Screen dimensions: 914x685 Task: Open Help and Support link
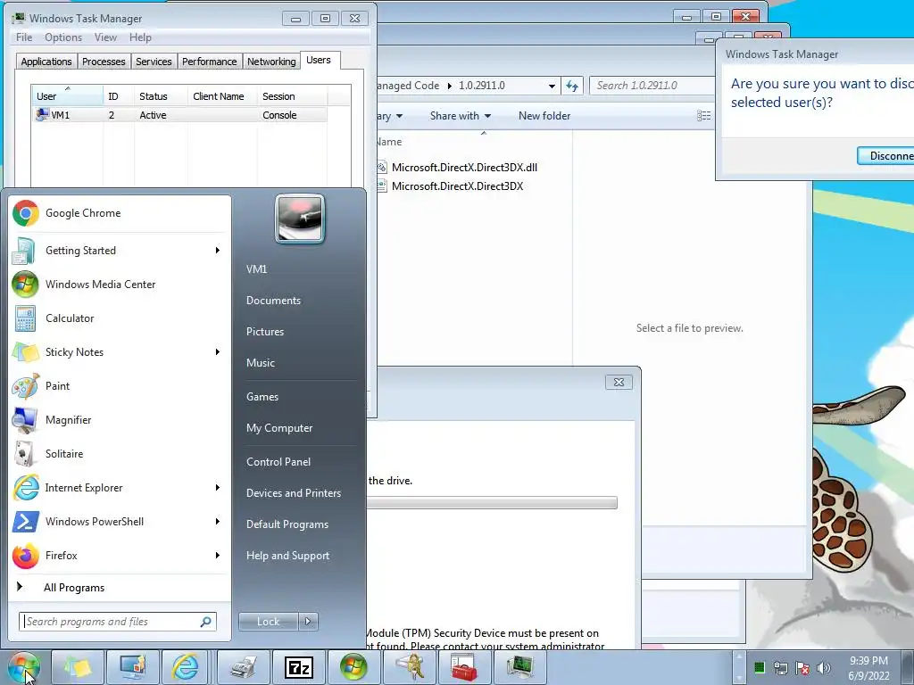[x=287, y=556]
